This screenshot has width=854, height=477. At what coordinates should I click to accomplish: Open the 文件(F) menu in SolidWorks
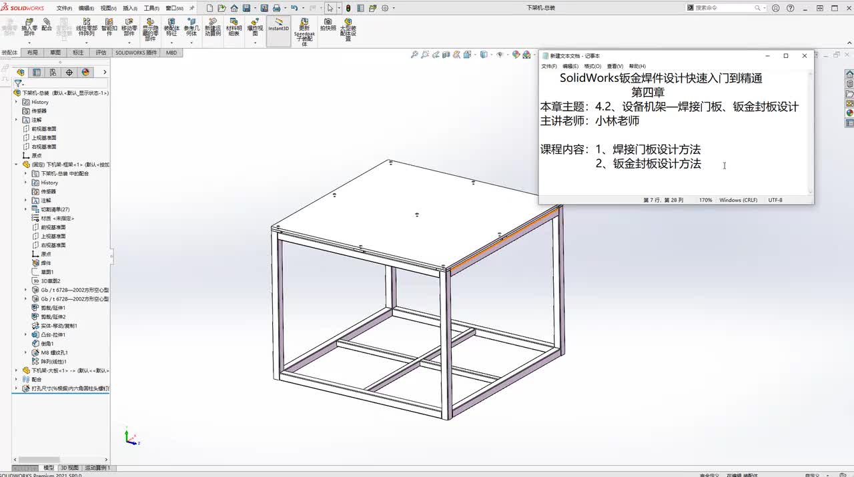click(x=64, y=8)
